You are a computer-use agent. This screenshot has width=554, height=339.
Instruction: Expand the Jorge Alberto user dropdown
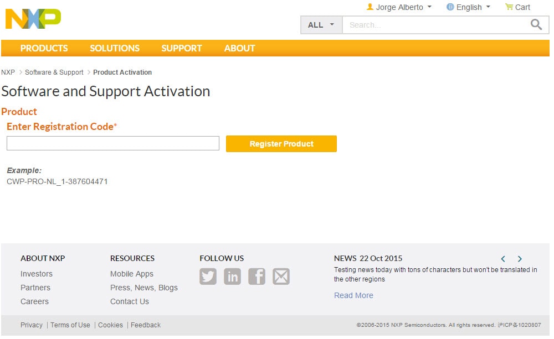coord(399,7)
